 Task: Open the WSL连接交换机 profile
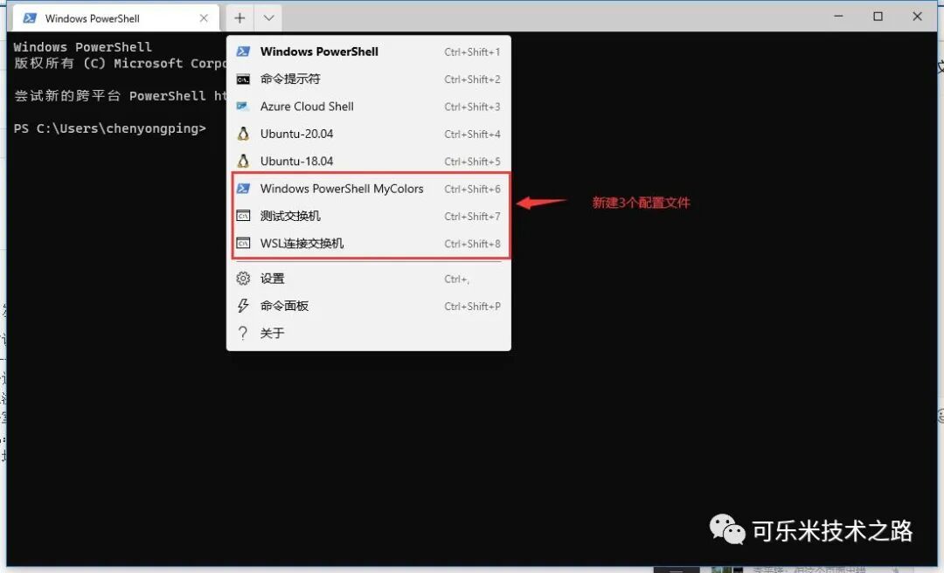tap(369, 243)
